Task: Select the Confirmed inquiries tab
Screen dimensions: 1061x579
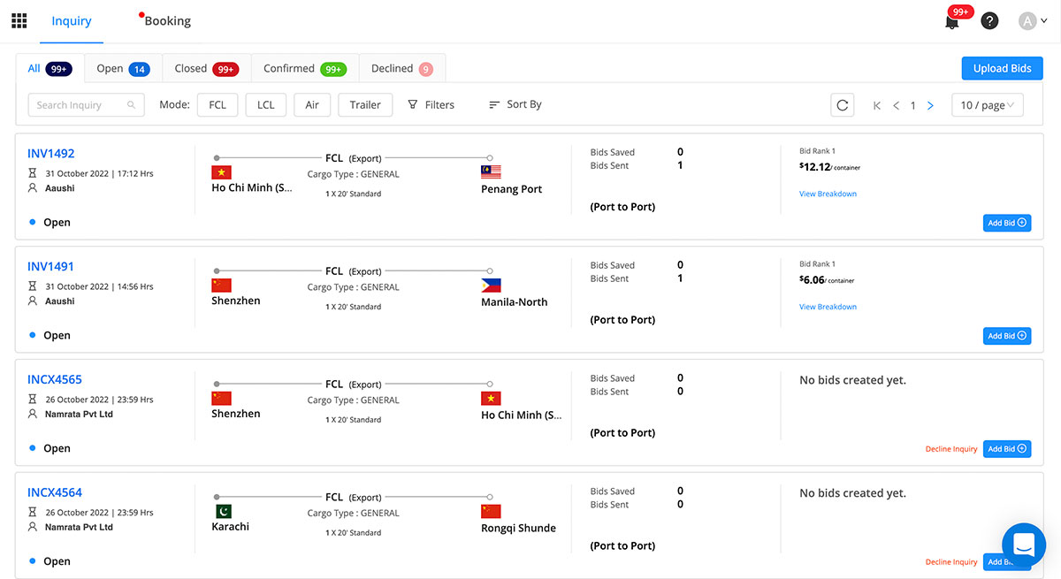Action: tap(305, 68)
